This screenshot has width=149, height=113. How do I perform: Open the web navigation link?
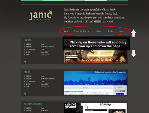click(66, 31)
